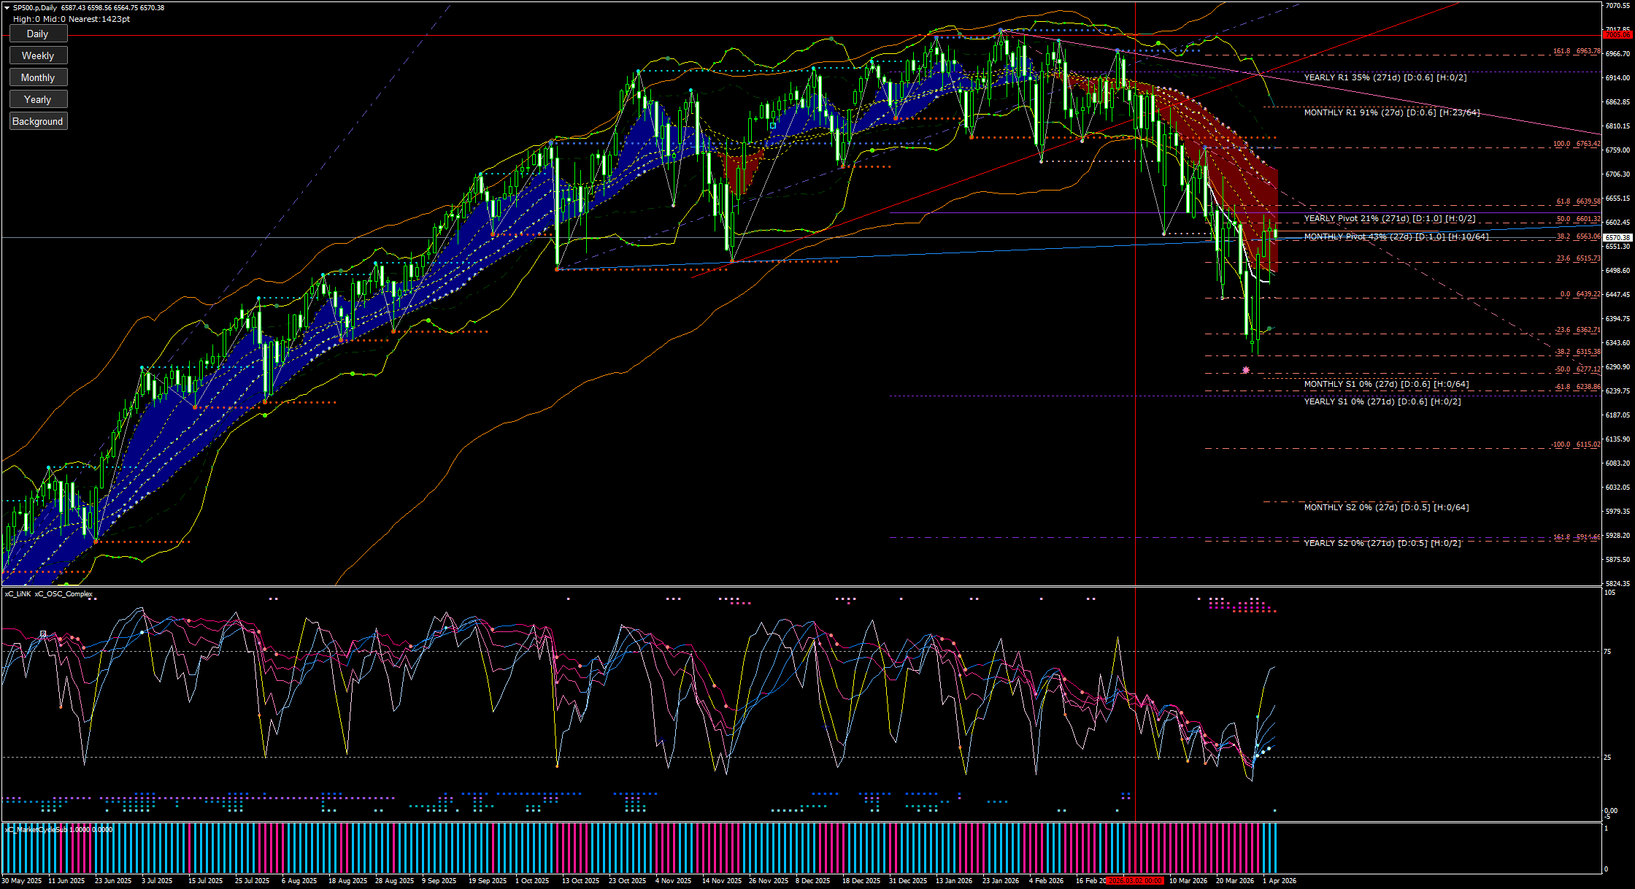Select the MONTHLY Pivot 43% level label
Viewport: 1635px width, 889px height.
coord(1396,236)
